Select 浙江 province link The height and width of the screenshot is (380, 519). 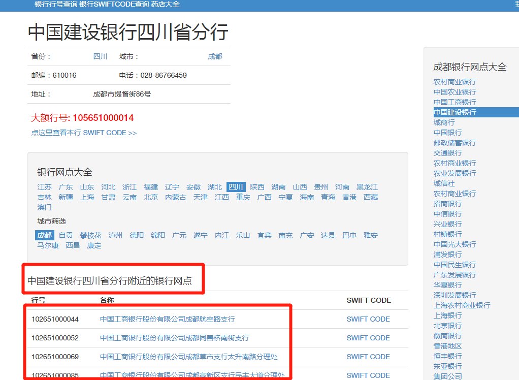point(129,187)
